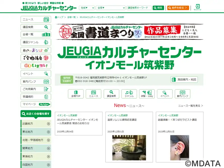224x168 pixels.
Task: Open 案内パンフ in the left sidebar
Action: (36, 81)
